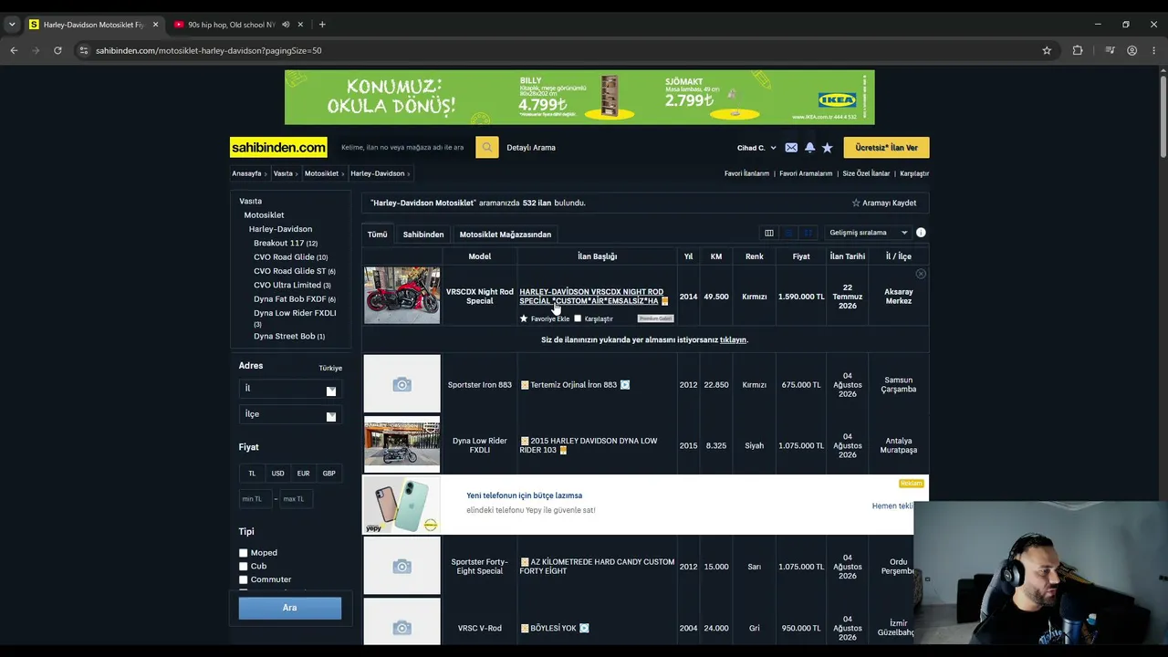1168x657 pixels.
Task: Open the Tertemiz Orjinal İron 883 listing
Action: (573, 385)
